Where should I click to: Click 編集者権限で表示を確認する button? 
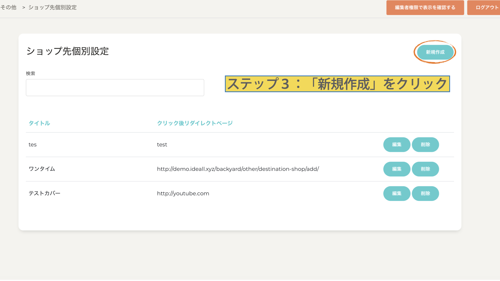(425, 8)
